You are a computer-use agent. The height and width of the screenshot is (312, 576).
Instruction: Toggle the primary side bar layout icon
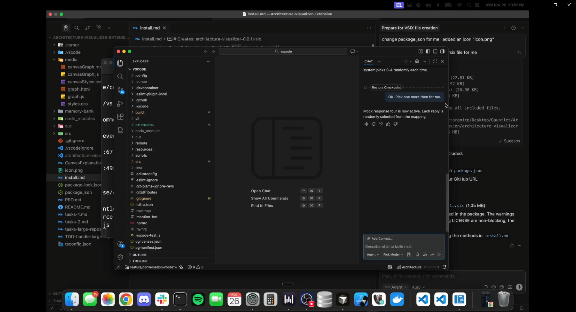[x=427, y=51]
